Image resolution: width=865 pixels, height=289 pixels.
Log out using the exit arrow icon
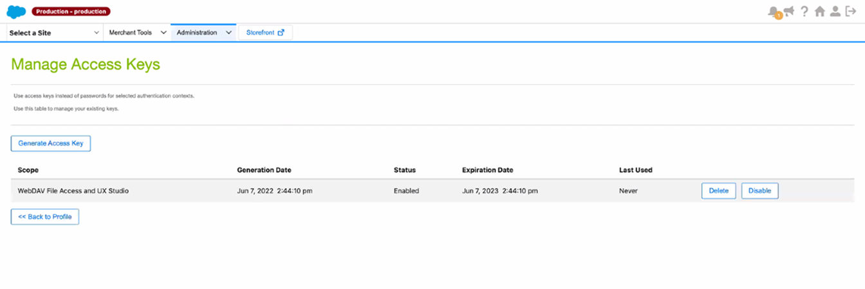(850, 11)
